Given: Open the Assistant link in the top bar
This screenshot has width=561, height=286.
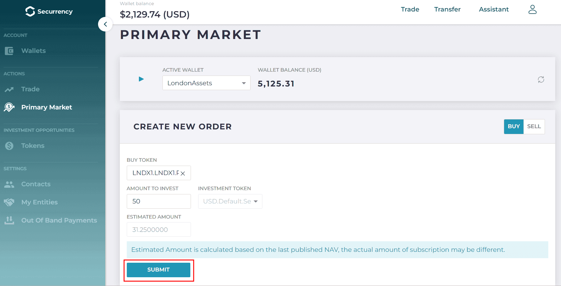Looking at the screenshot, I should point(494,9).
